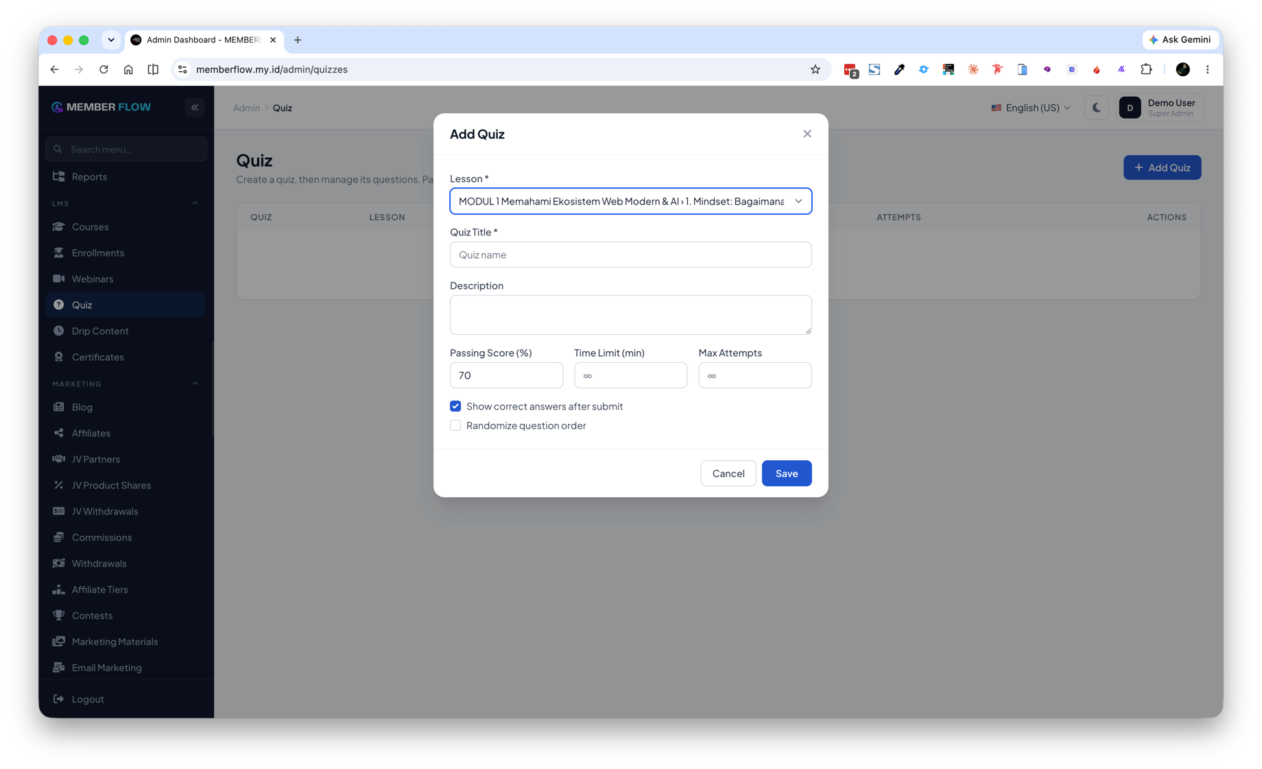This screenshot has height=769, width=1262.
Task: Open browser home page icon
Action: pos(128,69)
